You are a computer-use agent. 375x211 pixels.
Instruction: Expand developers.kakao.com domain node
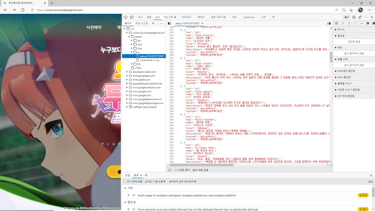pos(127,72)
